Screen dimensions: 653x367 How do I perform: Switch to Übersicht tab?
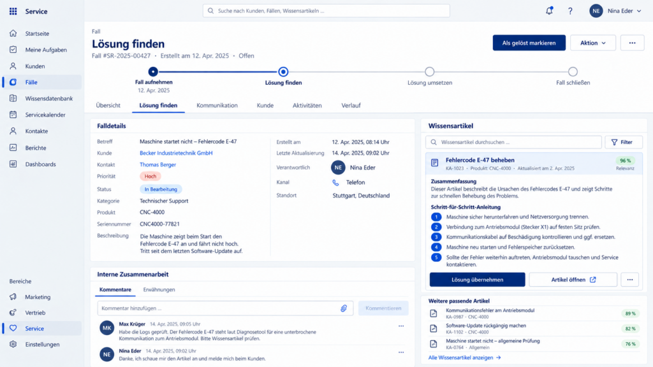click(x=108, y=105)
